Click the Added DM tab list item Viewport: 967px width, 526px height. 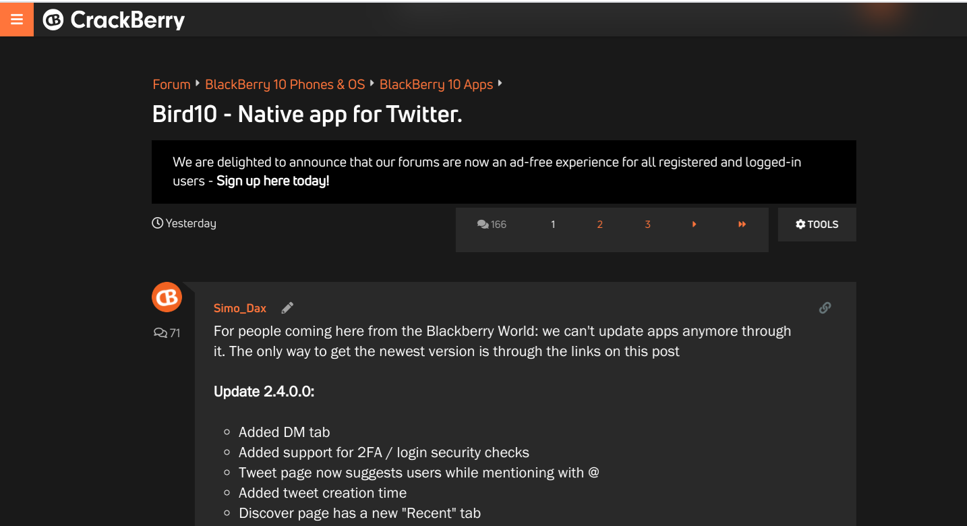pos(285,432)
